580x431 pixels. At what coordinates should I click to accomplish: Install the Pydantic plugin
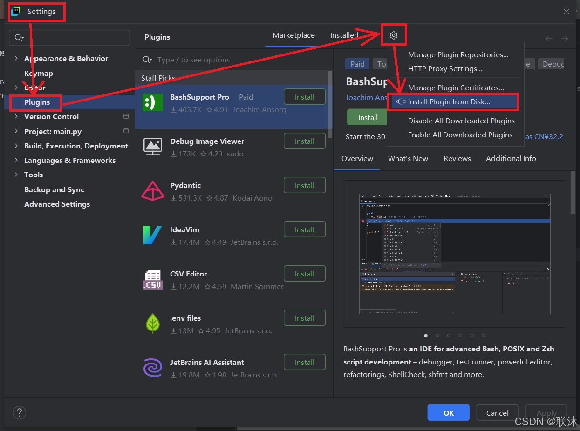[305, 186]
